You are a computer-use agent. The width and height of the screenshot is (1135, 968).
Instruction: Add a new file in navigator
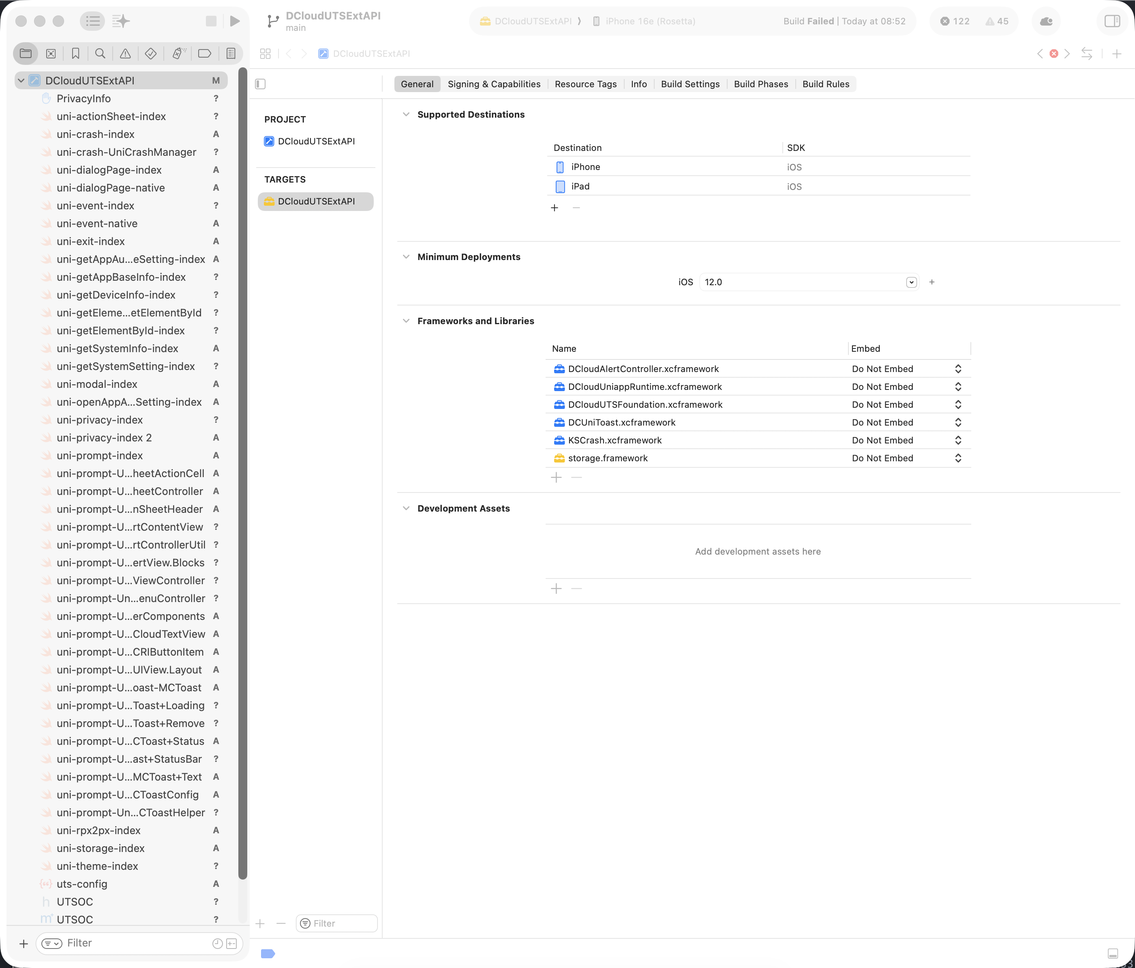click(24, 943)
